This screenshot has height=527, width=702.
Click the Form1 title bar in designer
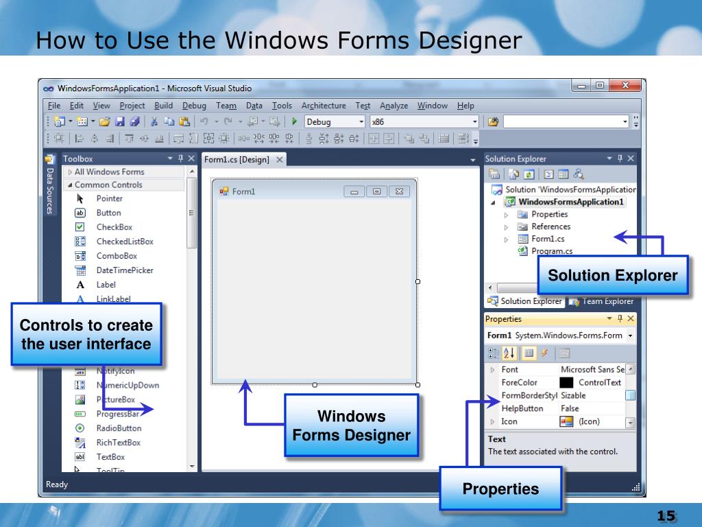click(315, 191)
